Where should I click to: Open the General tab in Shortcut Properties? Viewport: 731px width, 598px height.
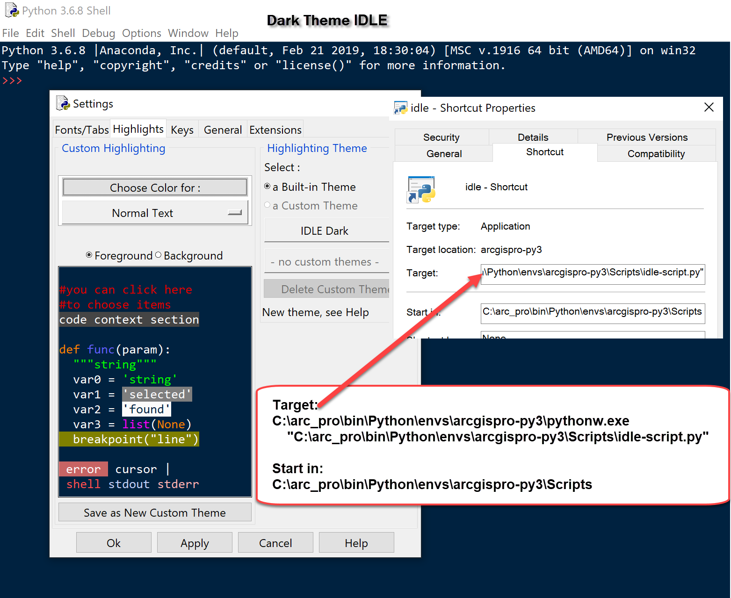(444, 153)
